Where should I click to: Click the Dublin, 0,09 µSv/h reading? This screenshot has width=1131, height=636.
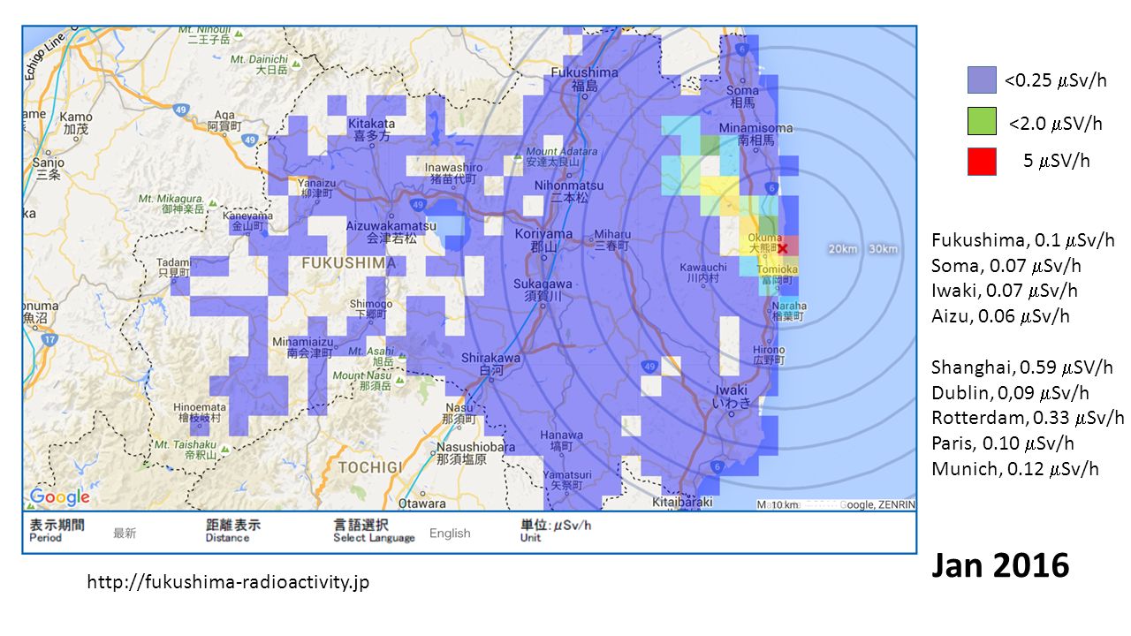tap(1010, 393)
